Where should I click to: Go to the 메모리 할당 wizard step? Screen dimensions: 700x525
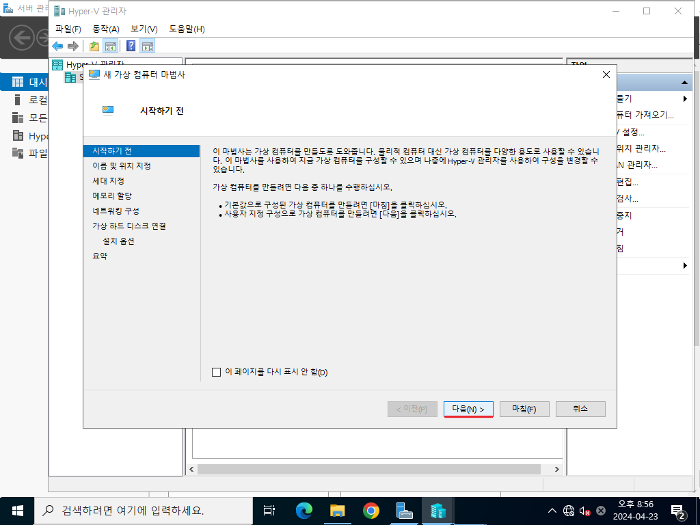[x=112, y=196]
